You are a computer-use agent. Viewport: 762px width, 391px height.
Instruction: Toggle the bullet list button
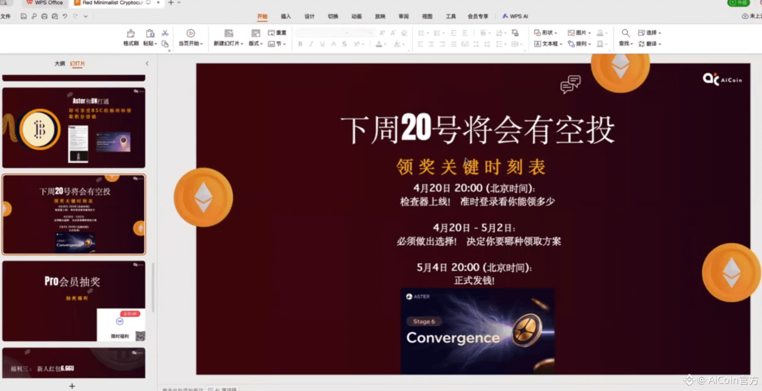click(421, 33)
